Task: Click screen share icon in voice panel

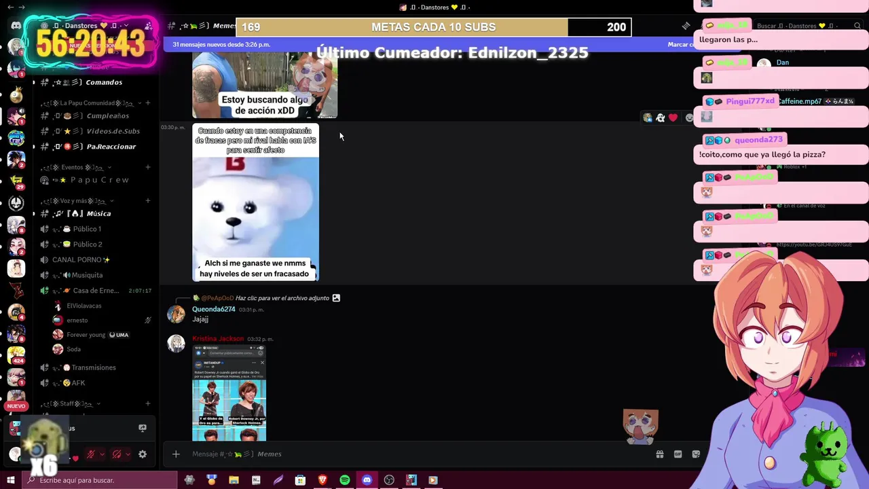Action: (x=143, y=429)
